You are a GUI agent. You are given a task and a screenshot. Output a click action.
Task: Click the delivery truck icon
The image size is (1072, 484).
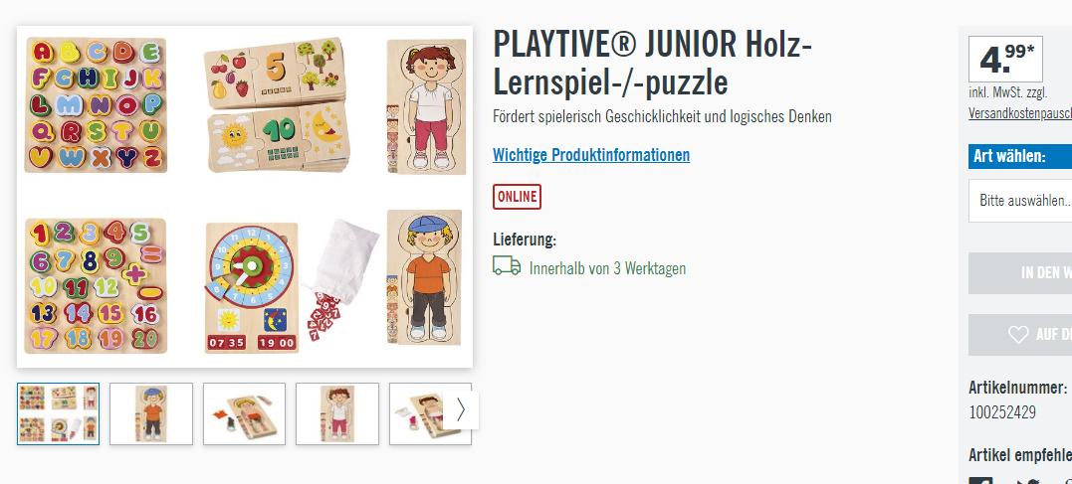pyautogui.click(x=507, y=266)
